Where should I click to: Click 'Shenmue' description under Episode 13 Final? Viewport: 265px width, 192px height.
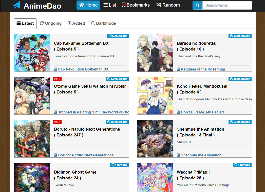pyautogui.click(x=184, y=142)
